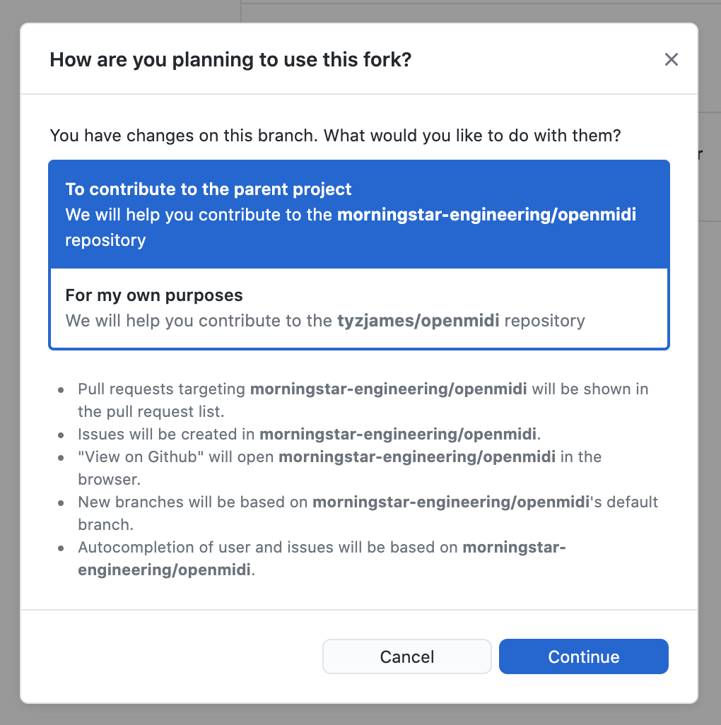721x725 pixels.
Task: Click the "Issues will be created" bullet
Action: click(x=167, y=434)
